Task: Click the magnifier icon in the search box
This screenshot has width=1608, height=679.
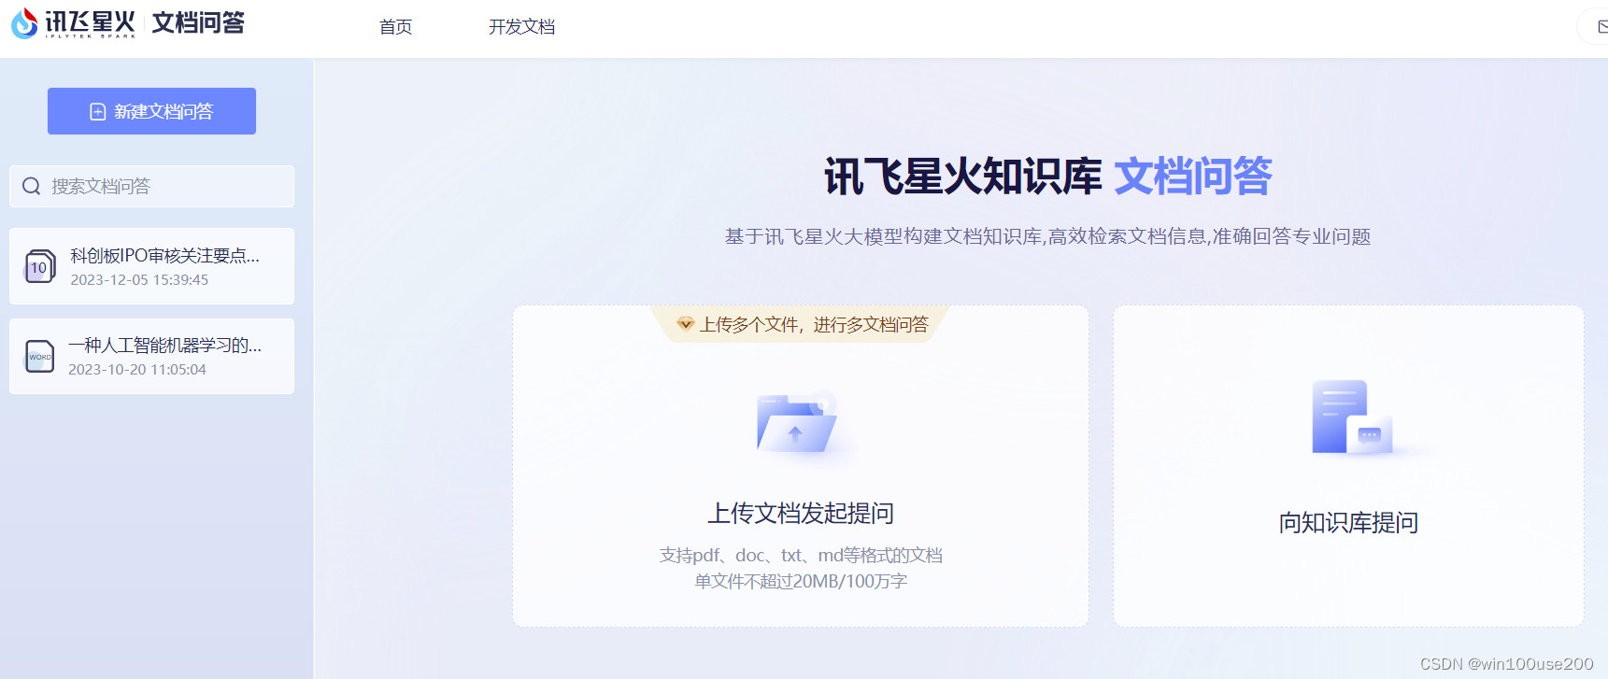Action: pyautogui.click(x=32, y=186)
